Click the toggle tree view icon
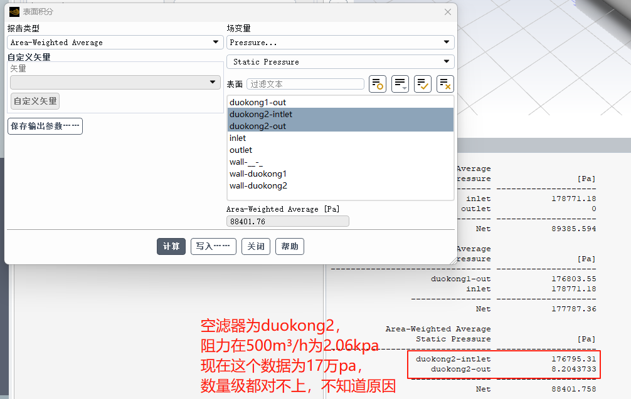This screenshot has height=399, width=631. (x=378, y=84)
